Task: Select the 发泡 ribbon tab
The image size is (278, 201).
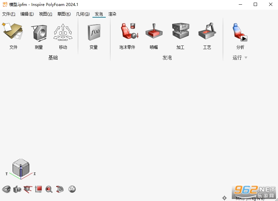Action: 99,14
